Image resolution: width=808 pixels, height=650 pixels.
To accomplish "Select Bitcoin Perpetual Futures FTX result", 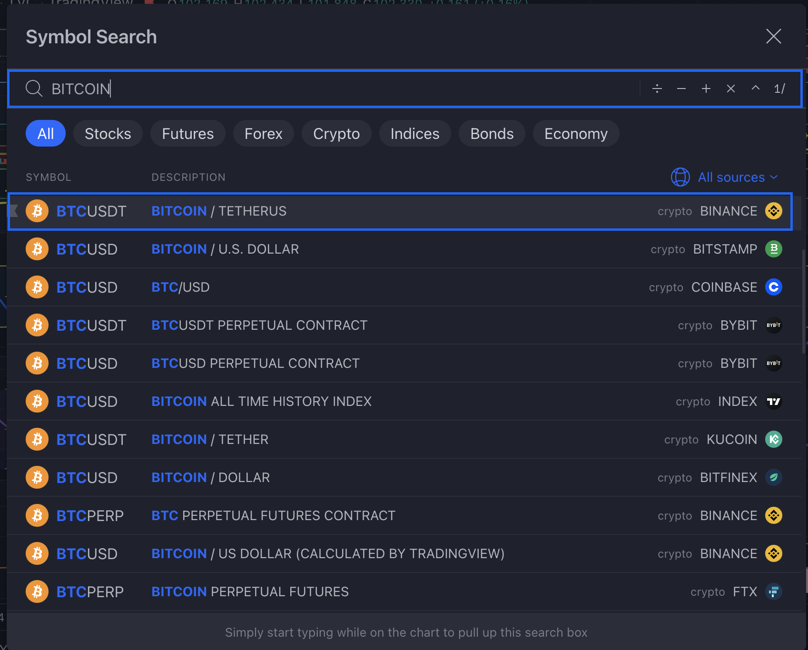I will click(404, 592).
